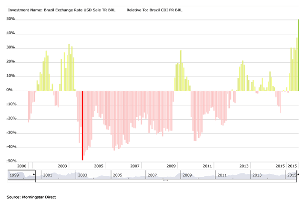The width and height of the screenshot is (305, 200).
Task: Click the left range handle arrow on timeline
Action: 34,175
